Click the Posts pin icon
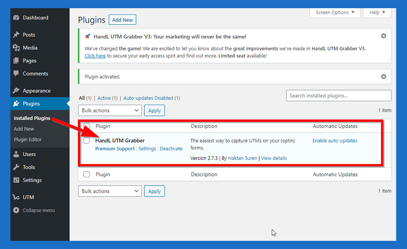The height and width of the screenshot is (249, 407). [16, 35]
